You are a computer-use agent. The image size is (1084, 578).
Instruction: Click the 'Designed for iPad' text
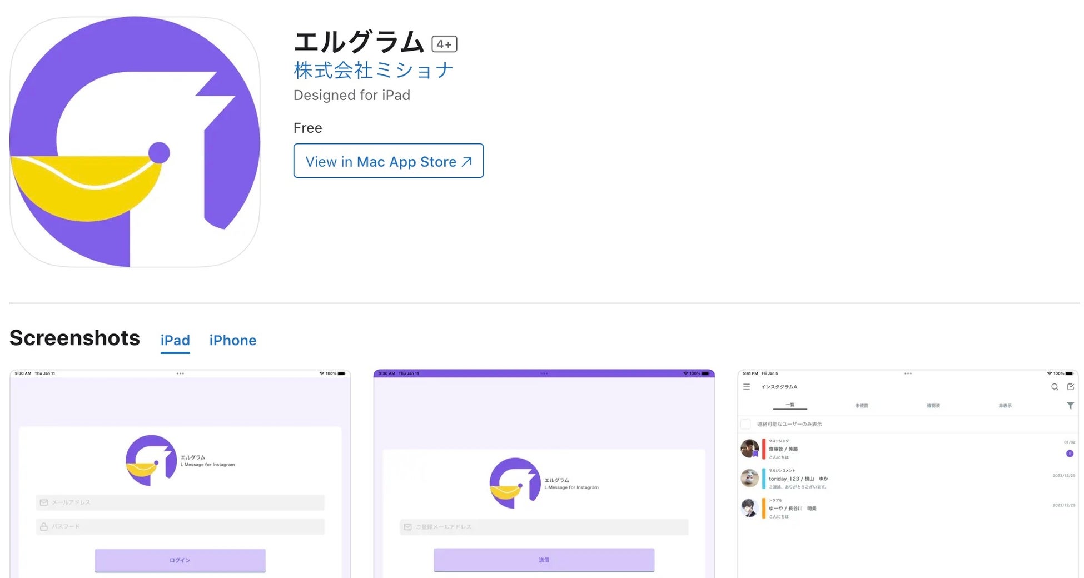click(x=352, y=95)
